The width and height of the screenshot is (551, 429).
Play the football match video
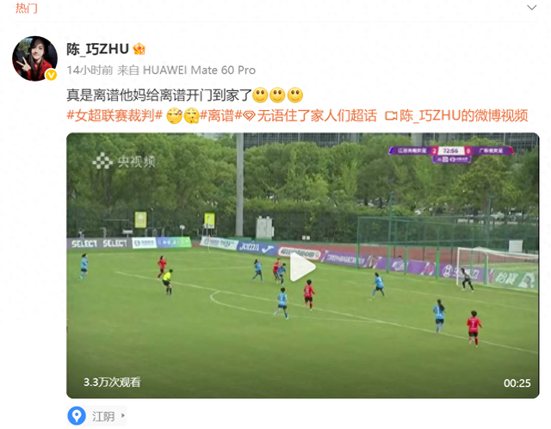[302, 266]
